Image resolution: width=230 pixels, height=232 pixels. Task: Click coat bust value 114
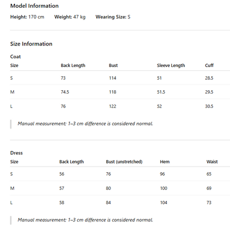[112, 78]
